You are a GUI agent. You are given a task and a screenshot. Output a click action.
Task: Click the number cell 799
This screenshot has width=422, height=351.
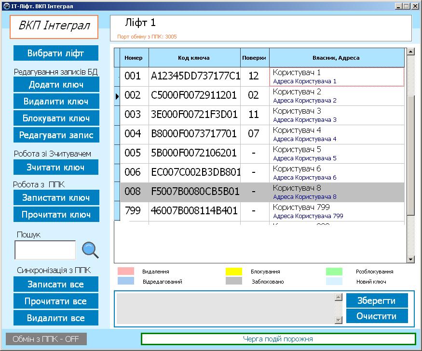click(x=134, y=211)
